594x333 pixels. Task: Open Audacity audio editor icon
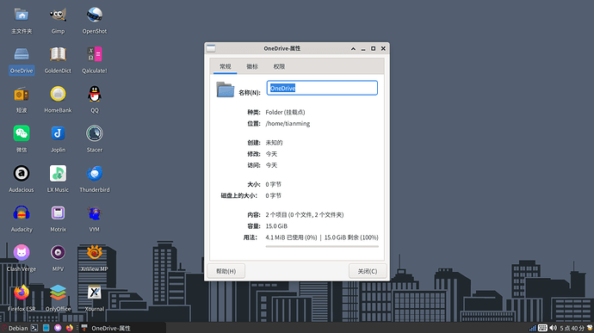(x=22, y=213)
